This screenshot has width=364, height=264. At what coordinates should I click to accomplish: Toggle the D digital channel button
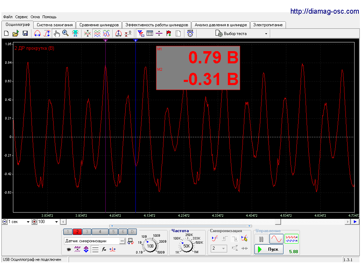(132, 231)
